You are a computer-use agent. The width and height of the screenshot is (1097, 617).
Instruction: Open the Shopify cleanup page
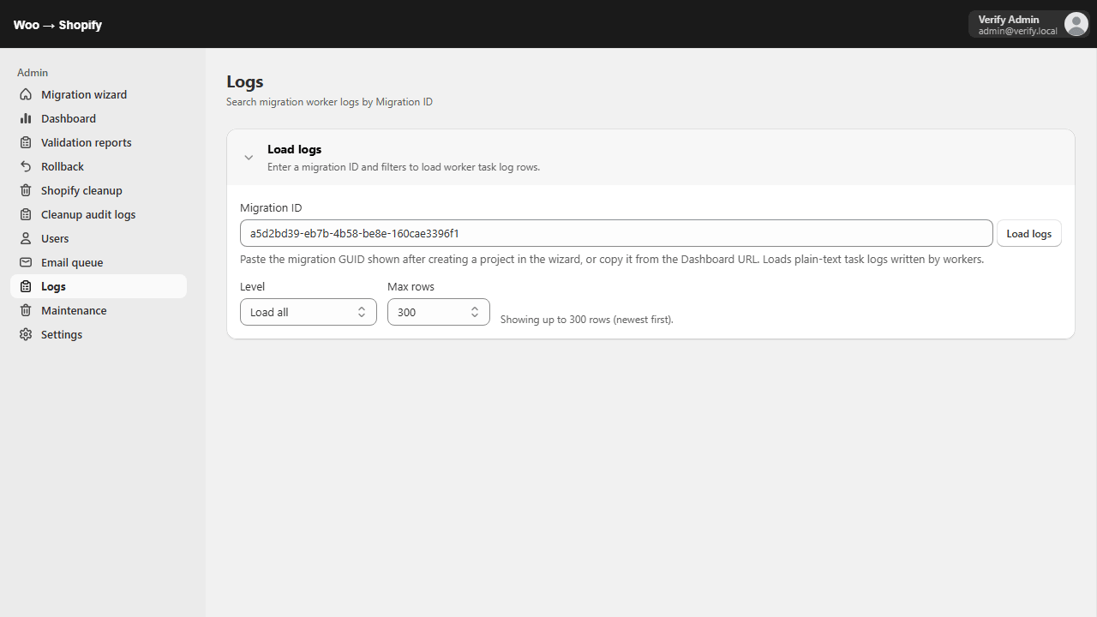[99, 190]
